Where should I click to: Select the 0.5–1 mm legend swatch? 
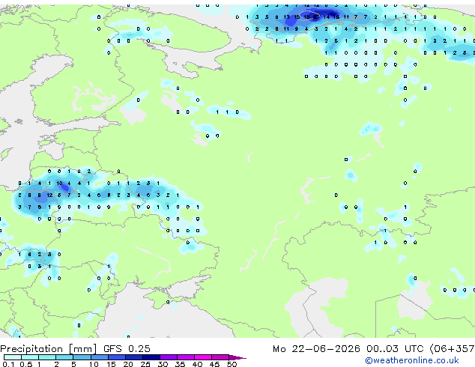30,357
